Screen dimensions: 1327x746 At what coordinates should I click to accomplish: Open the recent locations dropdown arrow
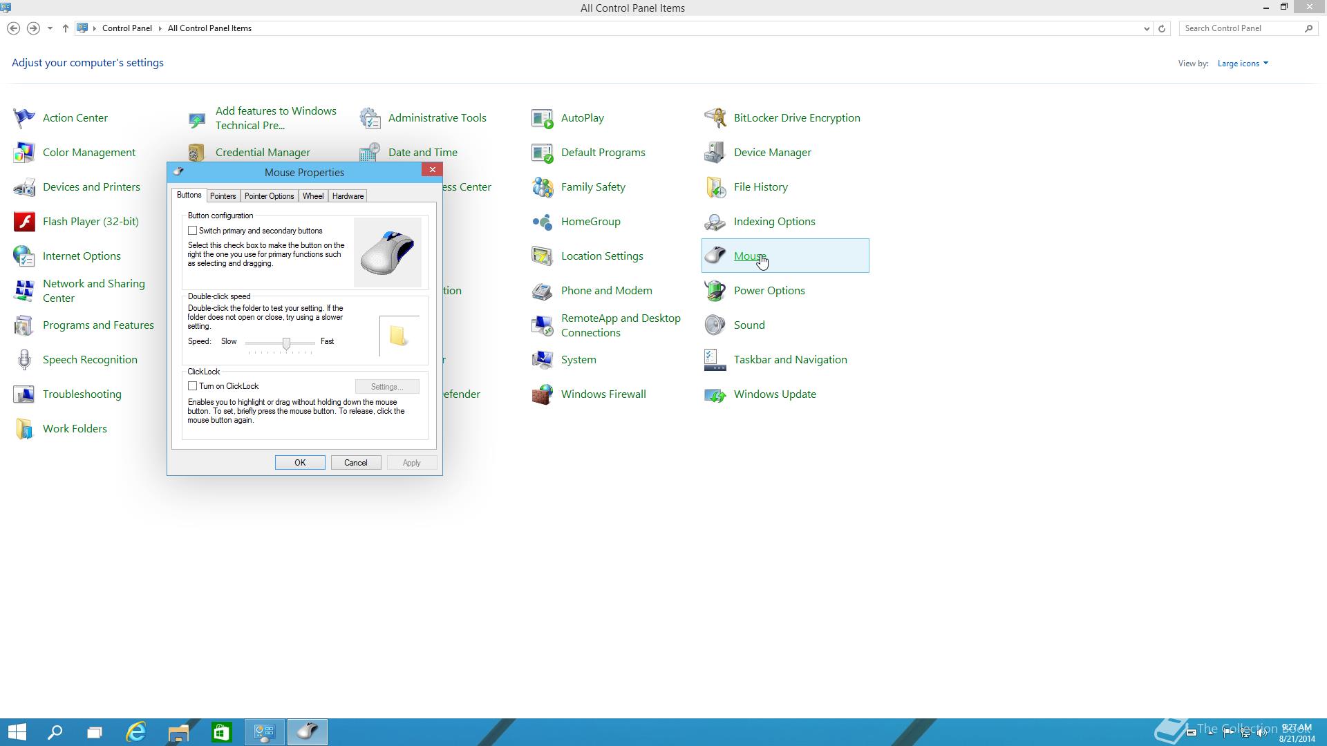click(50, 28)
